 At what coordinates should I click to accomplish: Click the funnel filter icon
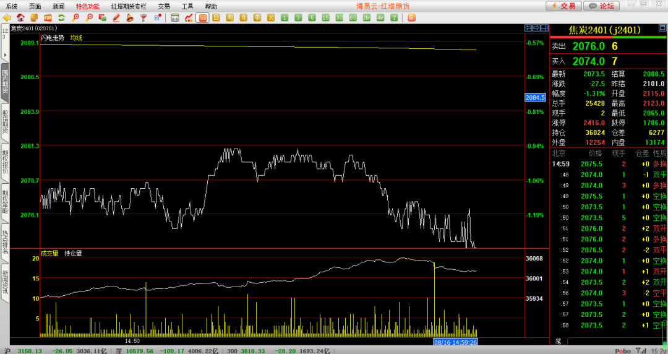(x=143, y=18)
